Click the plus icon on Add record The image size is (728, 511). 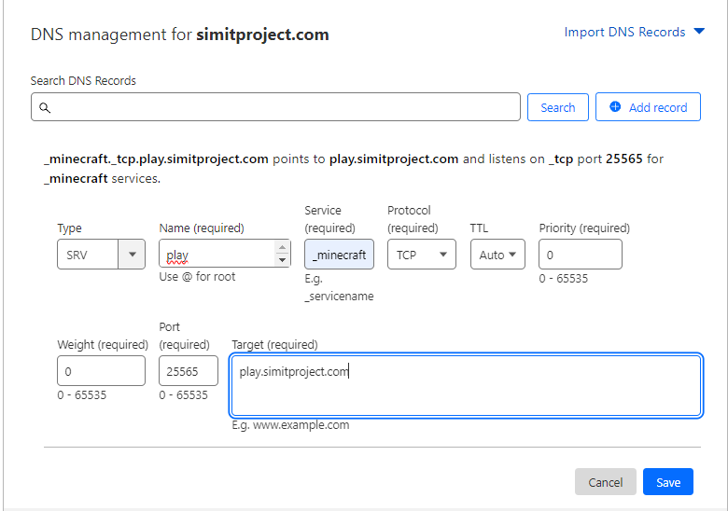[615, 106]
